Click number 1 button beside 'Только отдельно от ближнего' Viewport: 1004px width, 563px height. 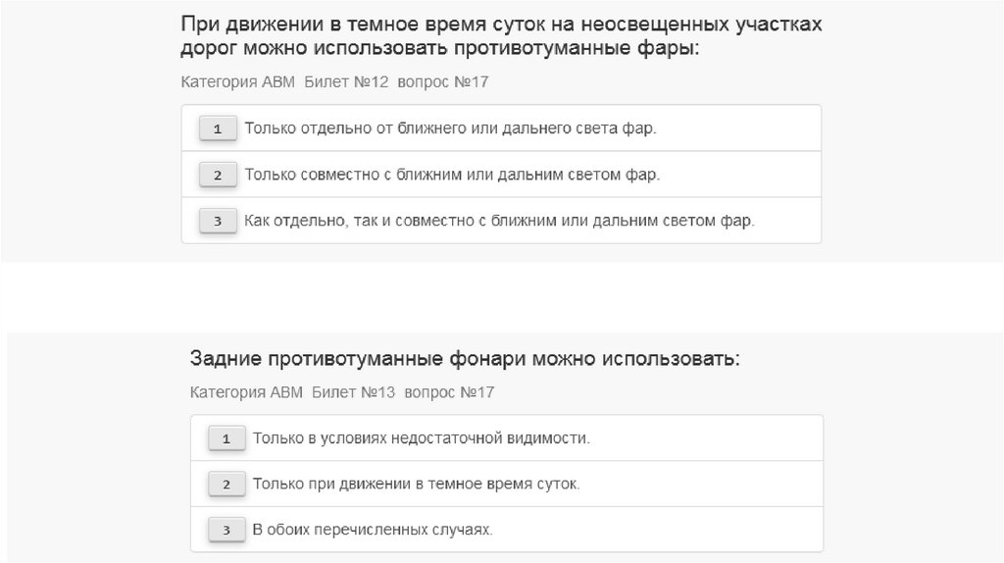click(217, 128)
